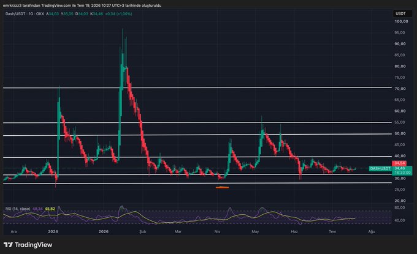This screenshot has height=254, width=417.
Task: Click the Dash/USDT · 1G · OKX symbol legend
Action: click(x=25, y=14)
